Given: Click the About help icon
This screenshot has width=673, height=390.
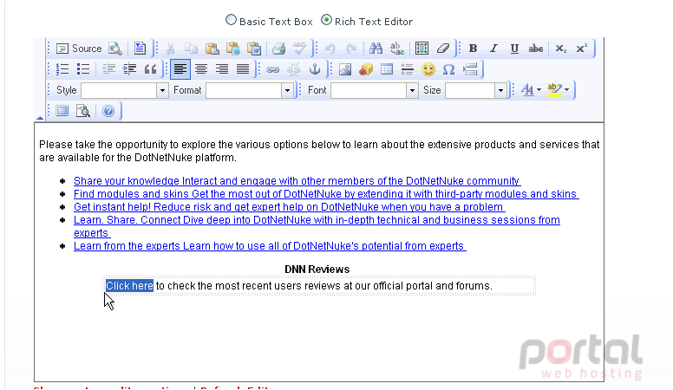Looking at the screenshot, I should (108, 111).
